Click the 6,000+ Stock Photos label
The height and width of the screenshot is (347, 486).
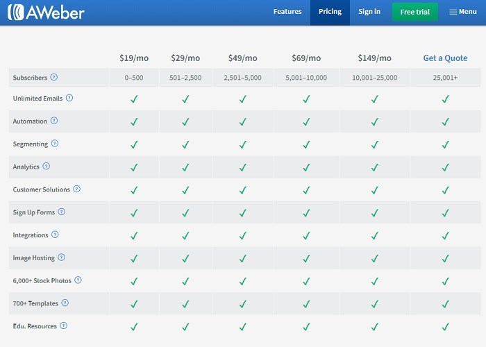42,280
